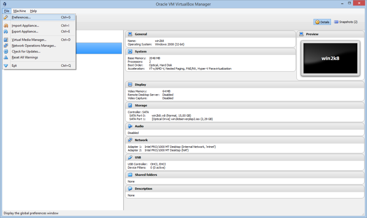Open Audio settings via its heading
Image resolution: width=367 pixels, height=218 pixels.
tap(139, 126)
